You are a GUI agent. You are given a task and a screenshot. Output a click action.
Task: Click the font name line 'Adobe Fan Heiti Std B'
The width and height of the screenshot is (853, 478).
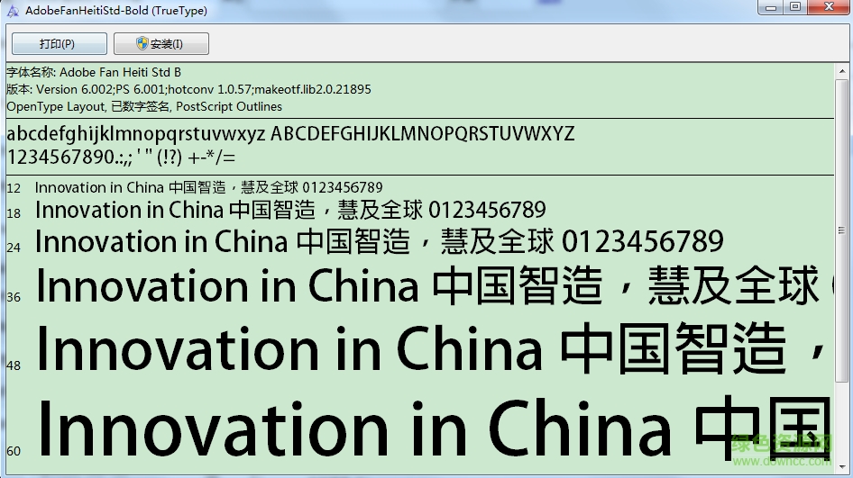point(94,72)
